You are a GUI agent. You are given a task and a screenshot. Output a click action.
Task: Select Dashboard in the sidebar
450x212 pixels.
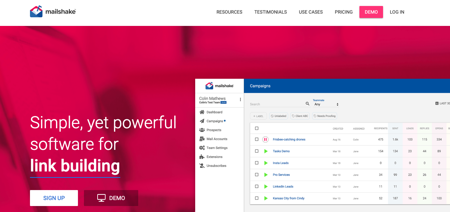(x=215, y=112)
